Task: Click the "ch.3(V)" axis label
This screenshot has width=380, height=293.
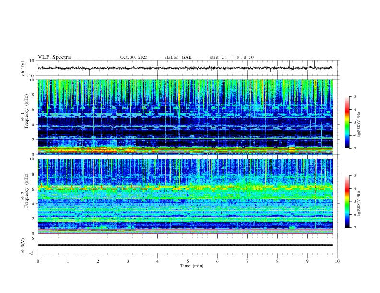Action: click(23, 246)
